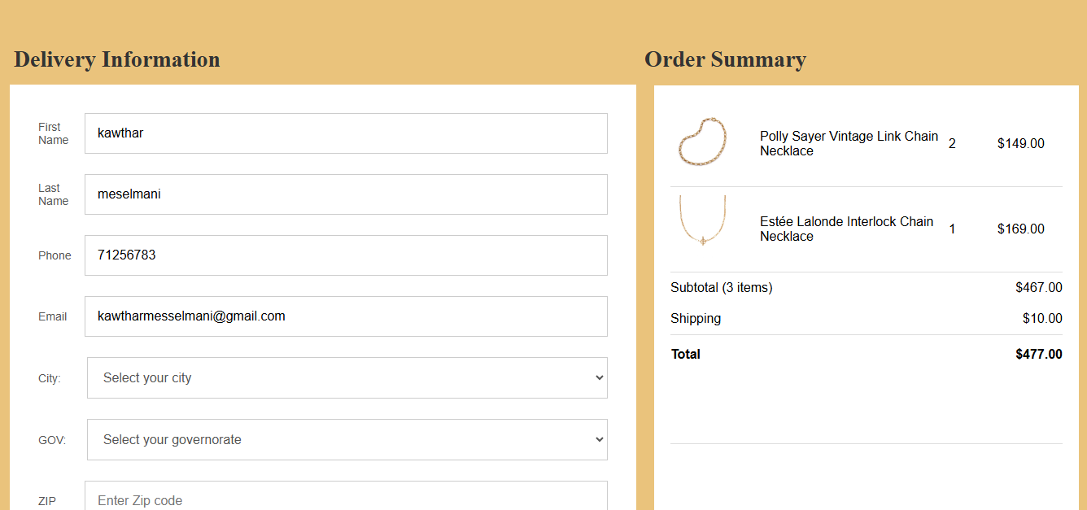Click the Polly Sayer necklace thumbnail
1087x510 pixels.
[701, 142]
